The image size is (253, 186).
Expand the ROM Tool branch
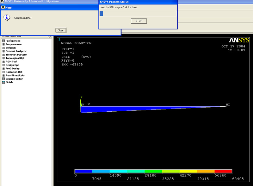click(x=3, y=61)
